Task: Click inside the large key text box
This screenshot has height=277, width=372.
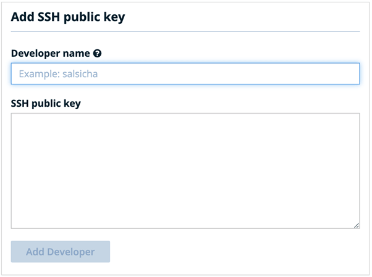Action: tap(185, 171)
